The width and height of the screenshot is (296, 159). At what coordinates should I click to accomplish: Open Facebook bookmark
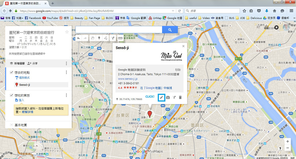coord(33,18)
